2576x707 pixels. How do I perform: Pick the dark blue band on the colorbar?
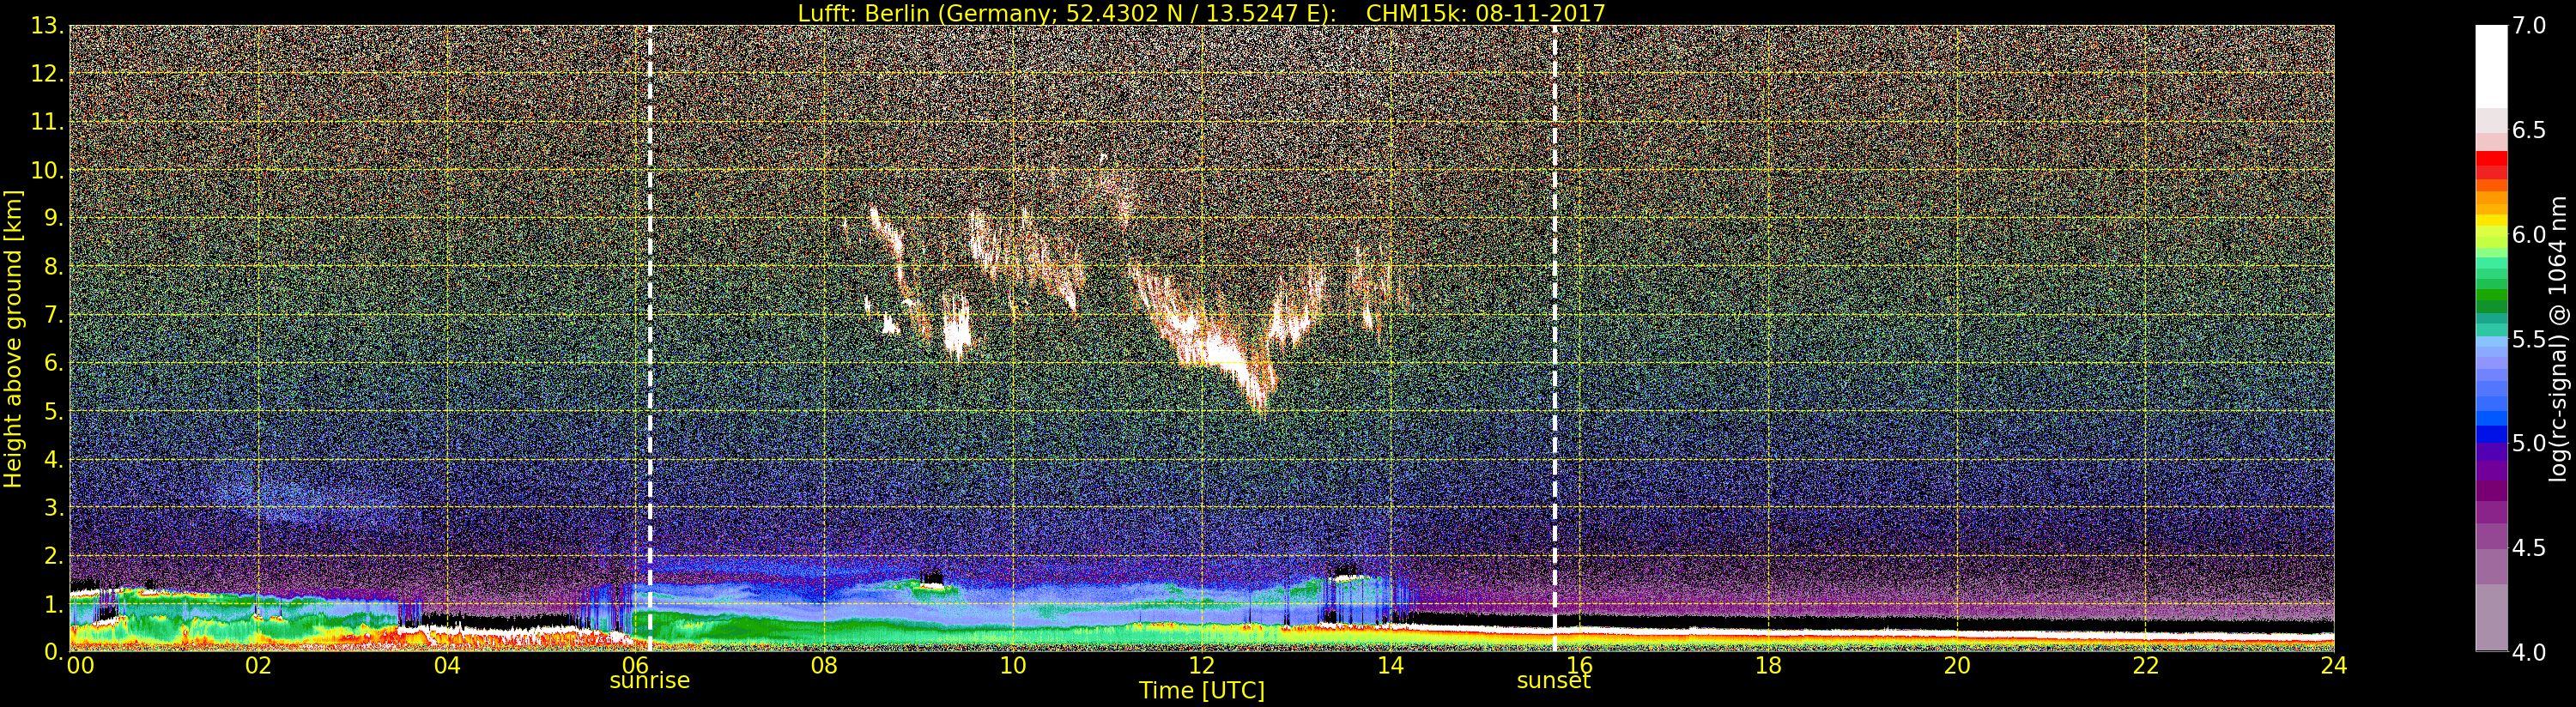pyautogui.click(x=2491, y=434)
